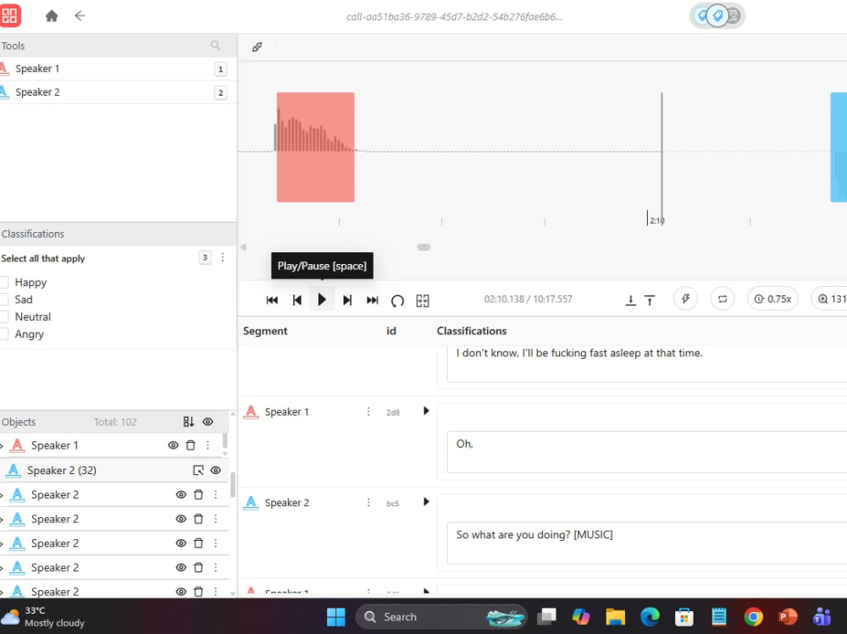Viewport: 847px width, 634px height.
Task: Delete the second Speaker 2 object
Action: (198, 519)
